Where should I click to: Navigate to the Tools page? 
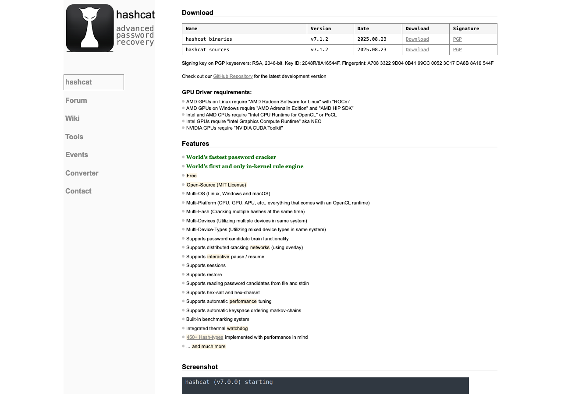74,137
